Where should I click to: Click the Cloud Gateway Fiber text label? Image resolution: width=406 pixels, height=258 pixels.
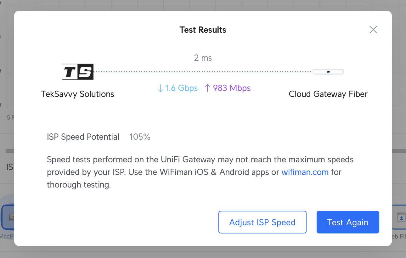tap(328, 94)
